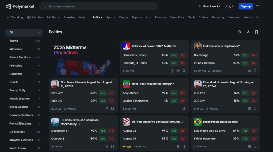Viewport: 273px width, 152px height.
Task: Bookmark the Next Prime Minister of Ethiopia market
Action: (x=184, y=109)
